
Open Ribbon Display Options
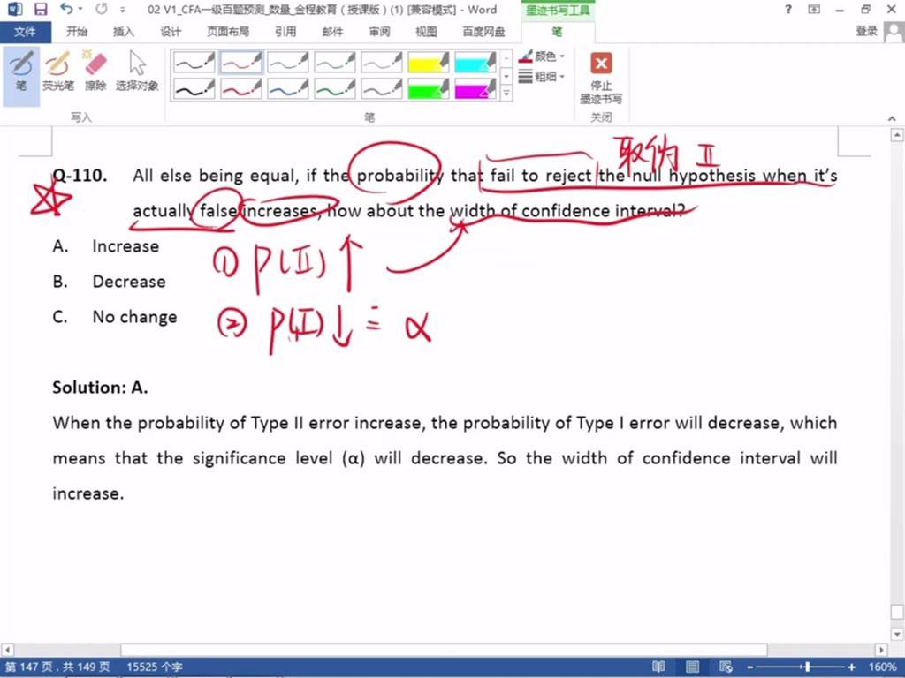(x=814, y=9)
